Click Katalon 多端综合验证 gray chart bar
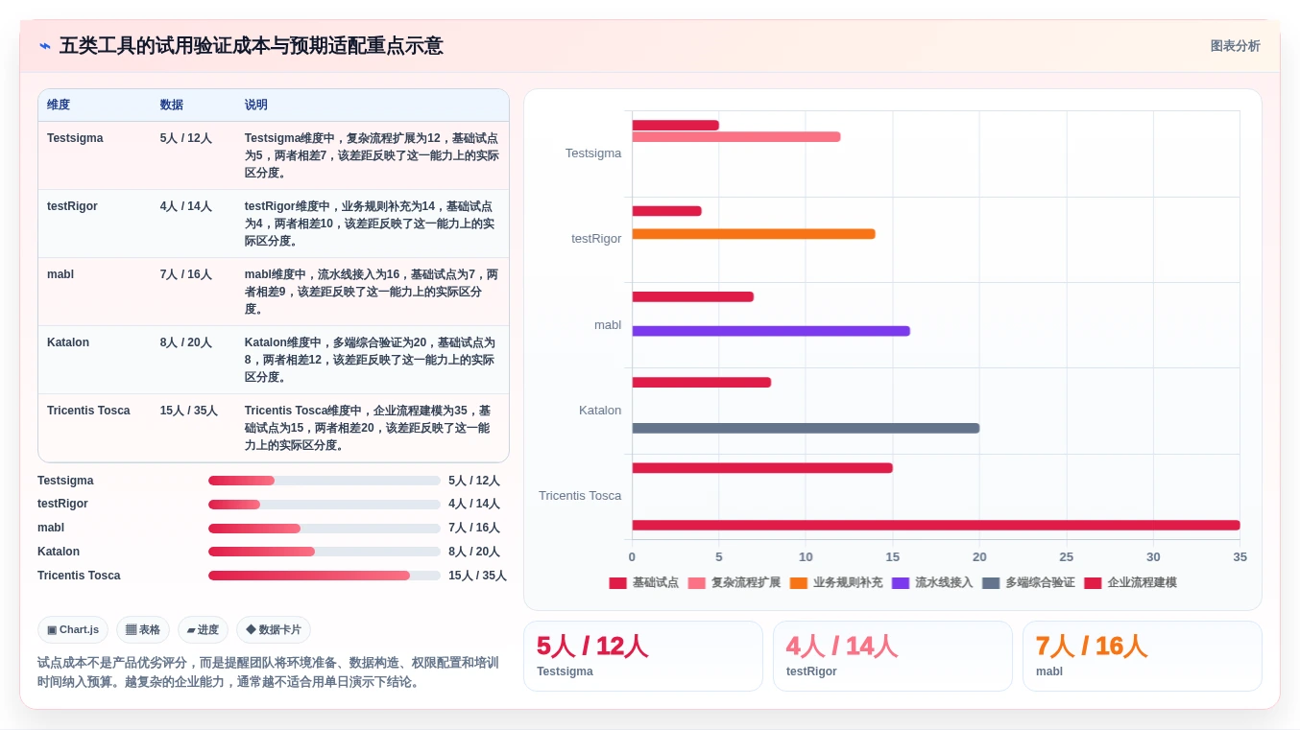This screenshot has width=1300, height=730. click(806, 428)
